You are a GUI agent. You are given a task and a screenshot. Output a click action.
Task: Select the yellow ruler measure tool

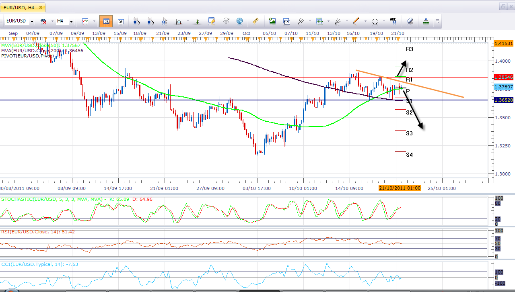click(256, 21)
